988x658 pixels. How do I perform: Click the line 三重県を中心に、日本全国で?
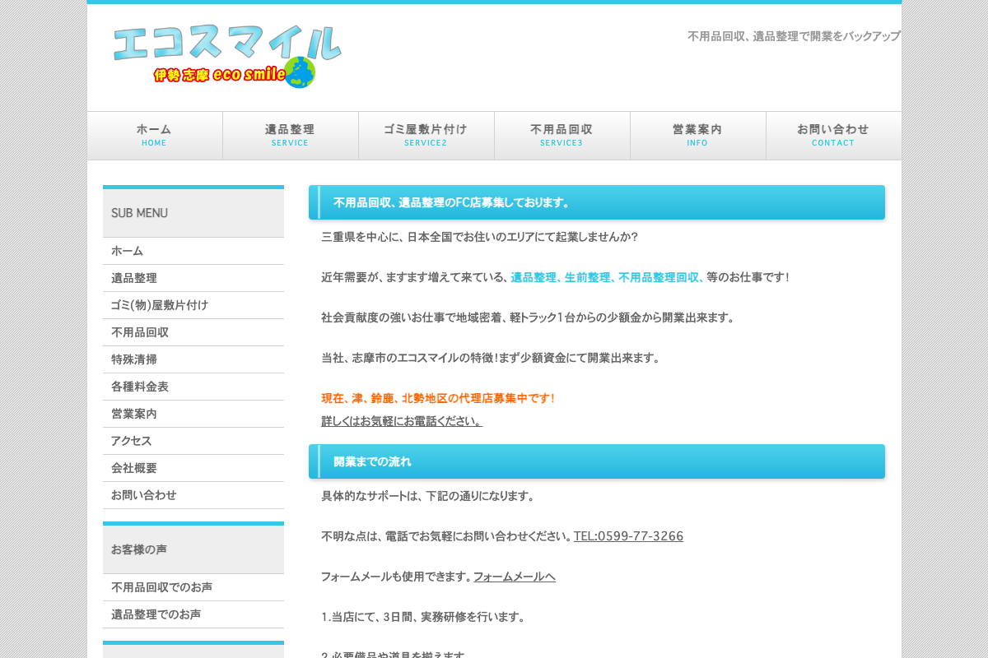(480, 237)
